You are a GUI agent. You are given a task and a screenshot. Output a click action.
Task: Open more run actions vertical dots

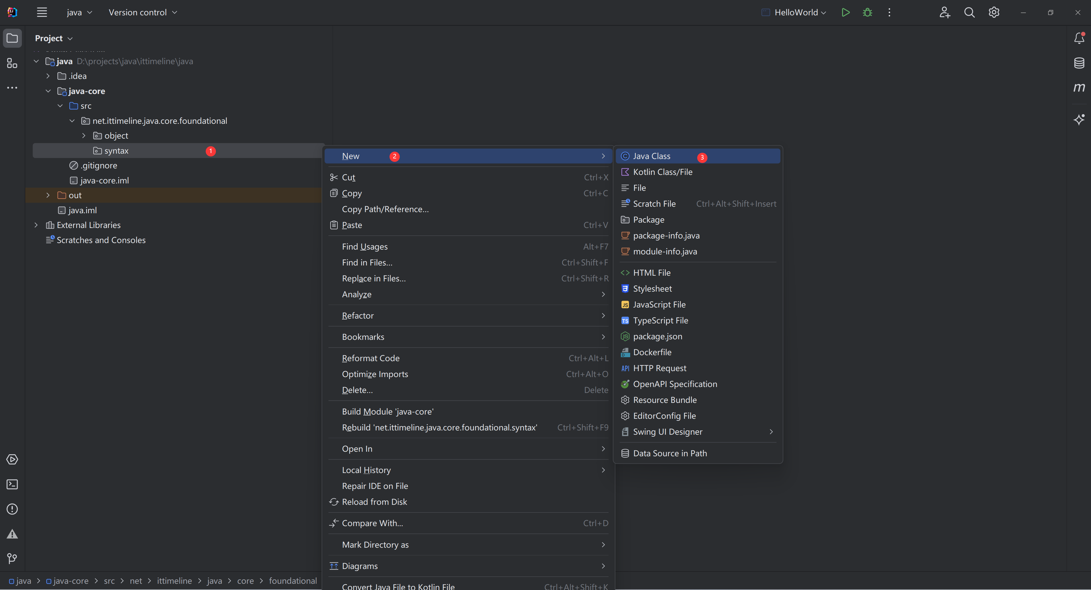click(x=889, y=12)
